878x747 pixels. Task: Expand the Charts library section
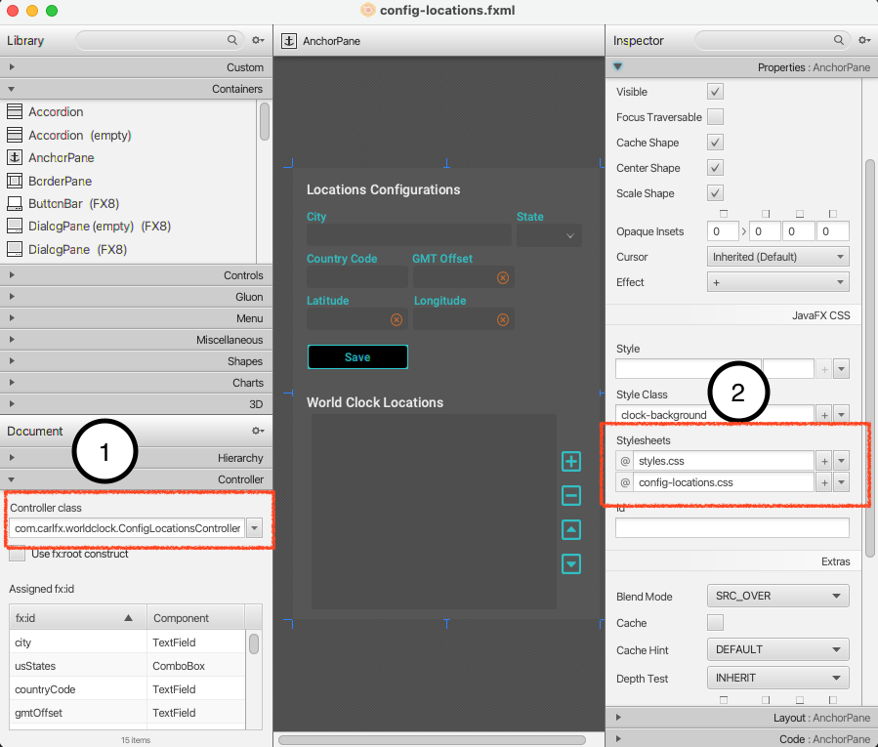pyautogui.click(x=136, y=383)
